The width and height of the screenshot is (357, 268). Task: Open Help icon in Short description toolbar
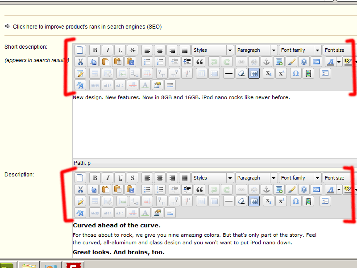pos(304,62)
